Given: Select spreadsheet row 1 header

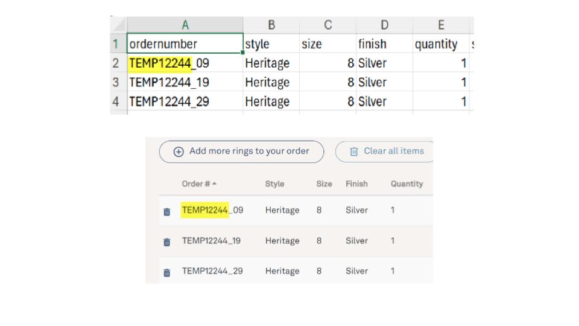Looking at the screenshot, I should coord(119,43).
